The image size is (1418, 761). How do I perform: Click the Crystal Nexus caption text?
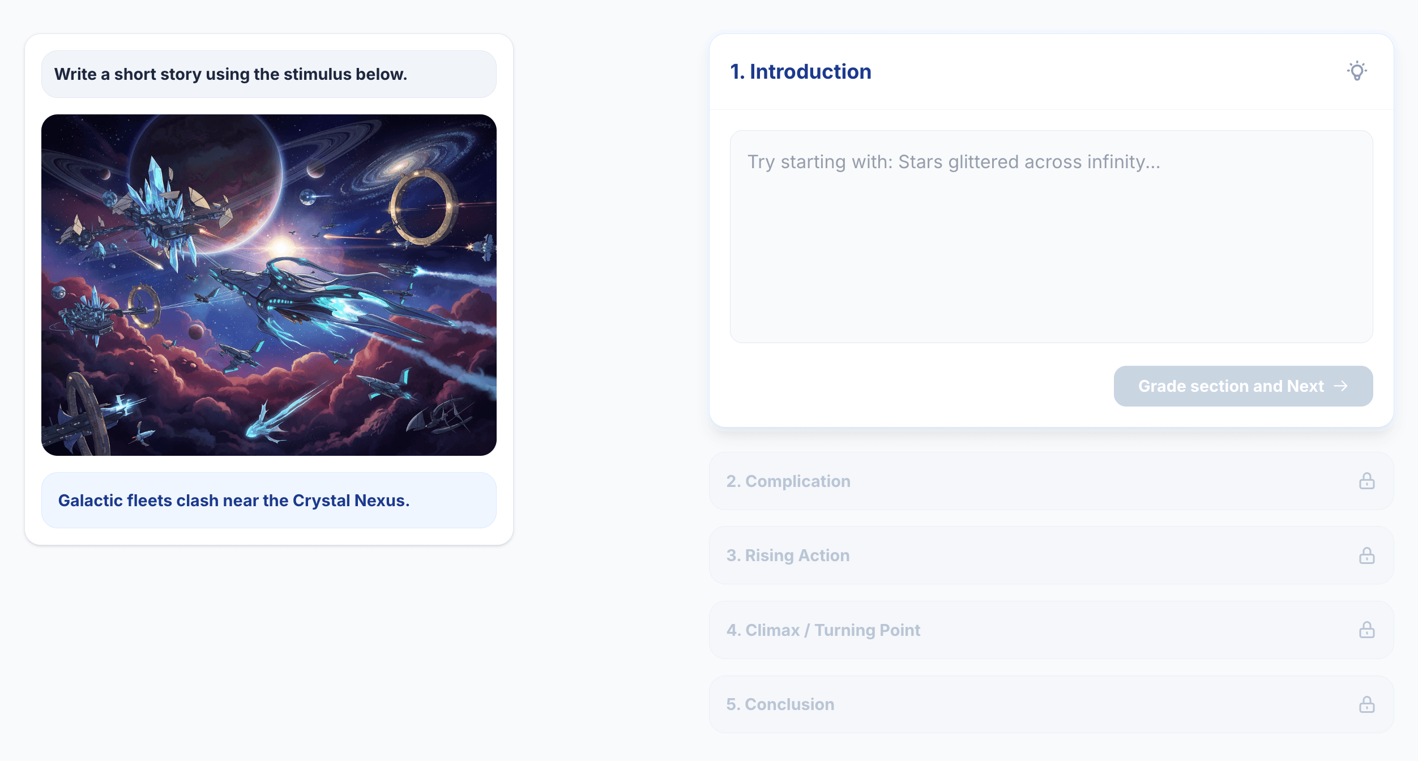pyautogui.click(x=233, y=501)
